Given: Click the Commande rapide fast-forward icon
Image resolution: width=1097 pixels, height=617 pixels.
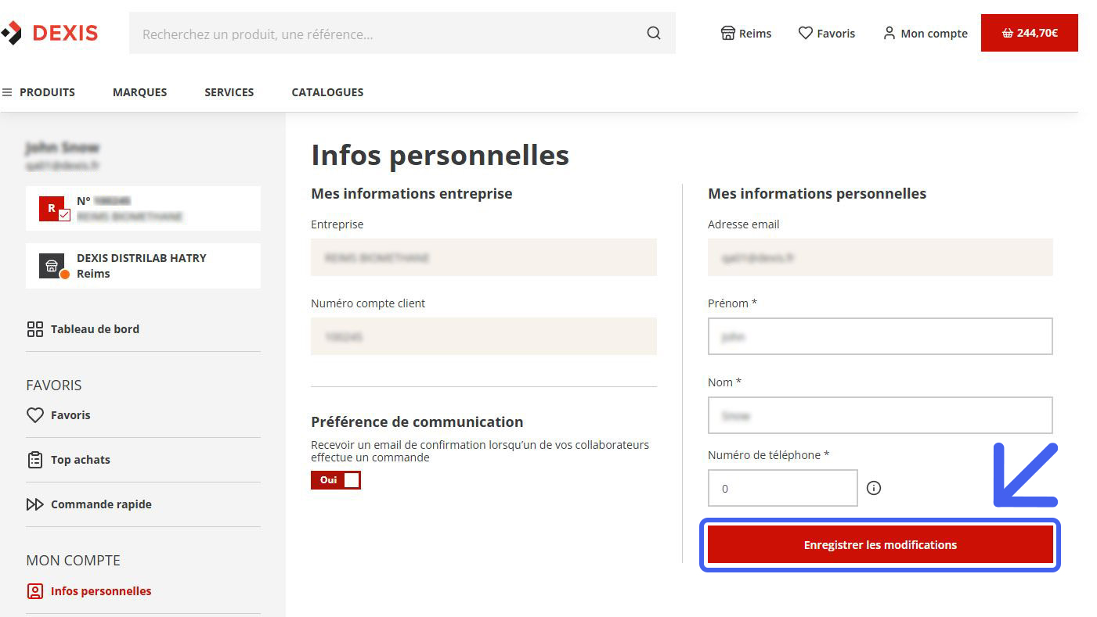Looking at the screenshot, I should 35,504.
